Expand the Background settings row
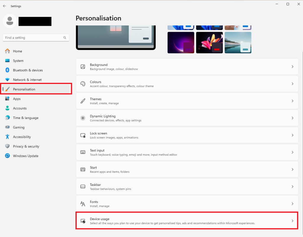Image resolution: width=303 pixels, height=237 pixels. point(187,67)
